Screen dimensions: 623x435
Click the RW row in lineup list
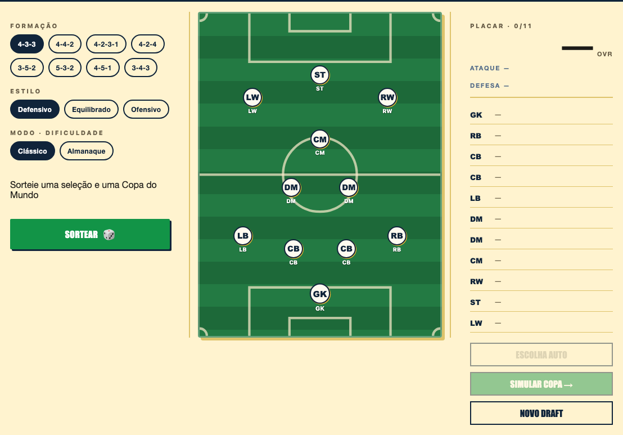(x=541, y=281)
